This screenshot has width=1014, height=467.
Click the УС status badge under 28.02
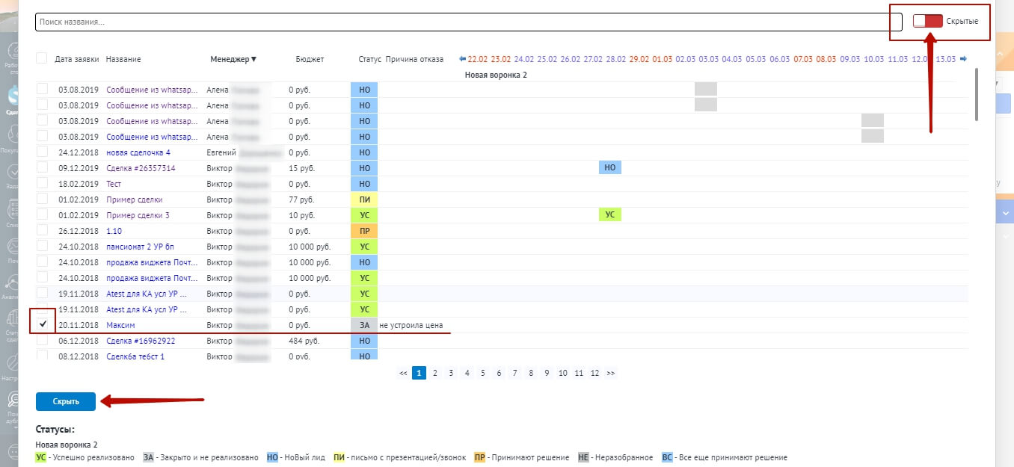coord(609,215)
